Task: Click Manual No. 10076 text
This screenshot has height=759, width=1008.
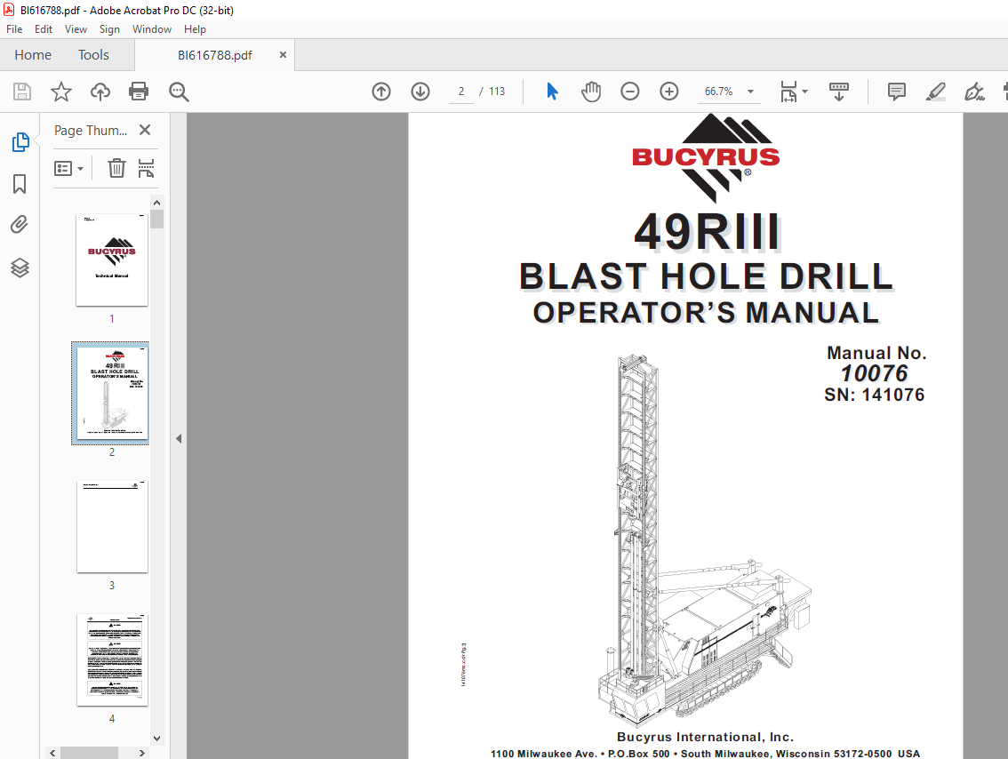Action: pyautogui.click(x=876, y=364)
